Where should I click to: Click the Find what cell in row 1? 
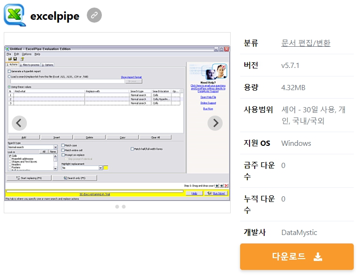coord(49,95)
